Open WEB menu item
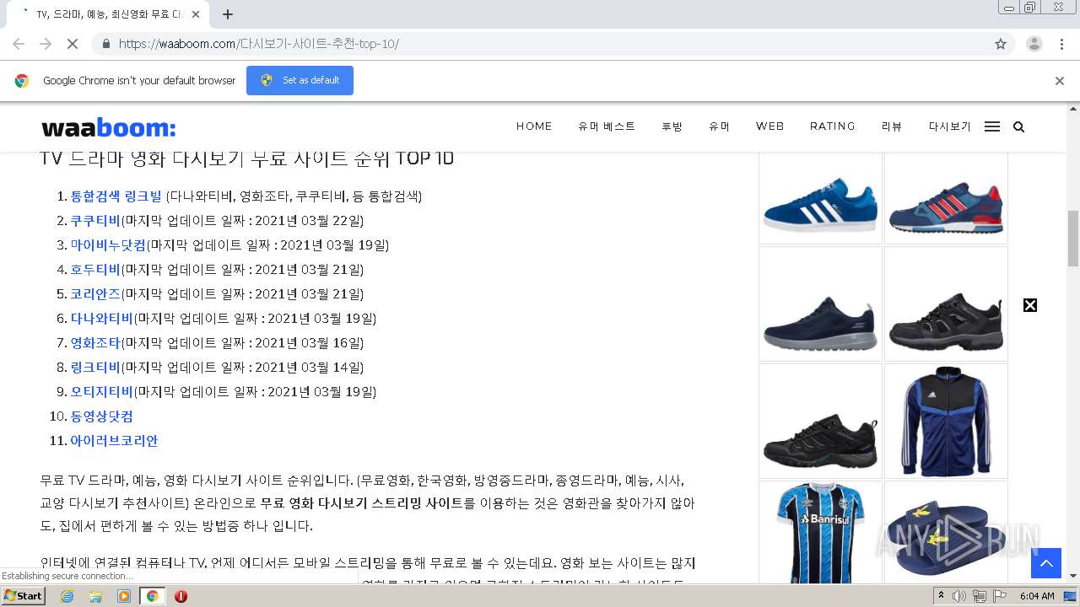This screenshot has height=607, width=1080. click(769, 126)
